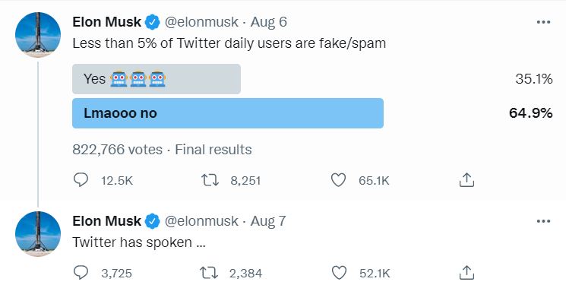Reply to the 'Twitter has spoken' tweet

coord(81,273)
